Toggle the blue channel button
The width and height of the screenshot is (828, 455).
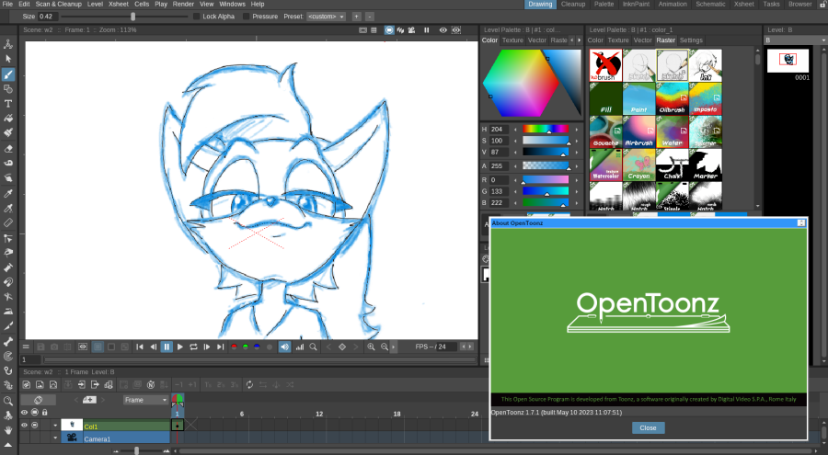(258, 347)
